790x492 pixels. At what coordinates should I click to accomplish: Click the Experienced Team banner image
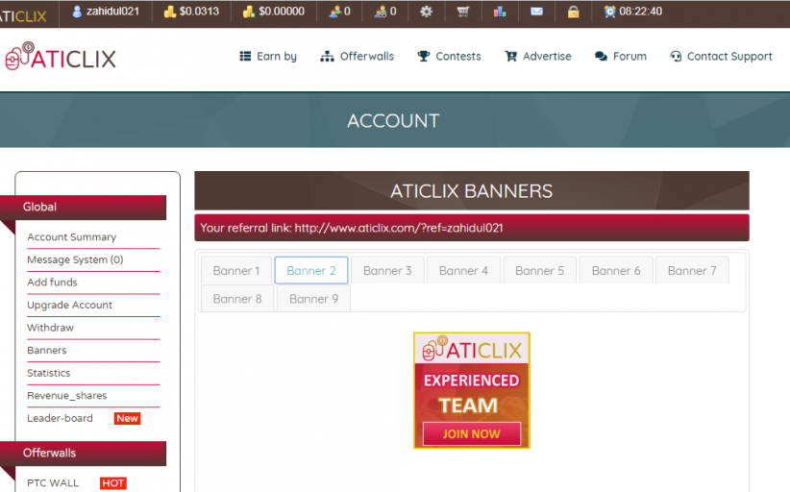pos(471,390)
